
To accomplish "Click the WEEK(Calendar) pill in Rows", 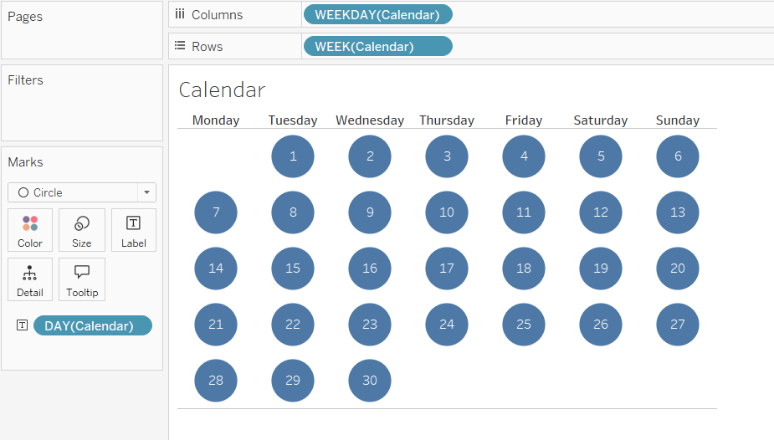I will 377,46.
